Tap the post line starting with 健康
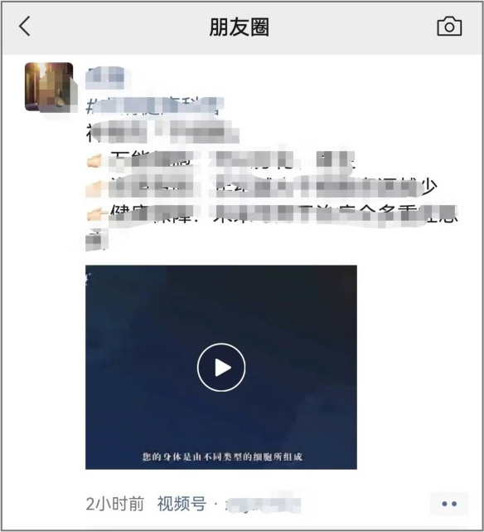This screenshot has height=532, width=484. tap(272, 214)
